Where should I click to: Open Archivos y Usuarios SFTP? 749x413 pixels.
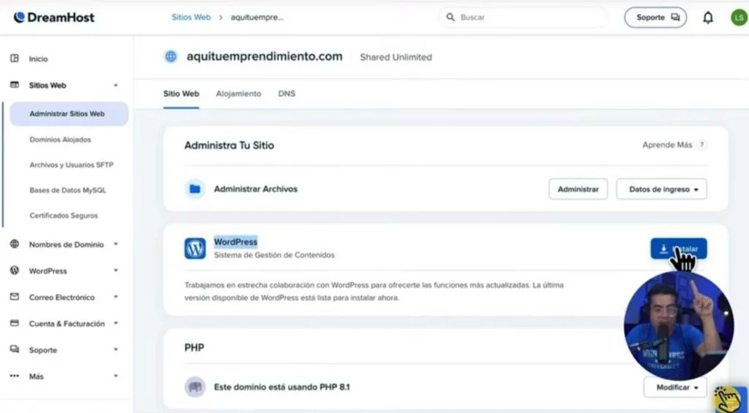click(x=72, y=164)
